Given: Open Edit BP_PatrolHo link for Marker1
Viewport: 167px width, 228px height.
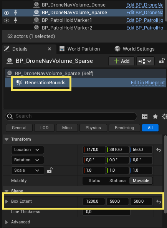Looking at the screenshot, I should (x=145, y=20).
